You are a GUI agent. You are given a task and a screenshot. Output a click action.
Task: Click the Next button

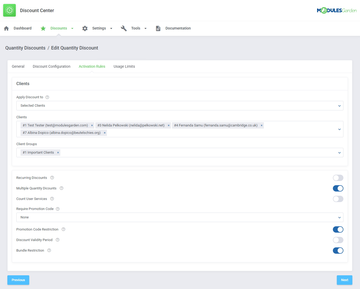[344, 280]
